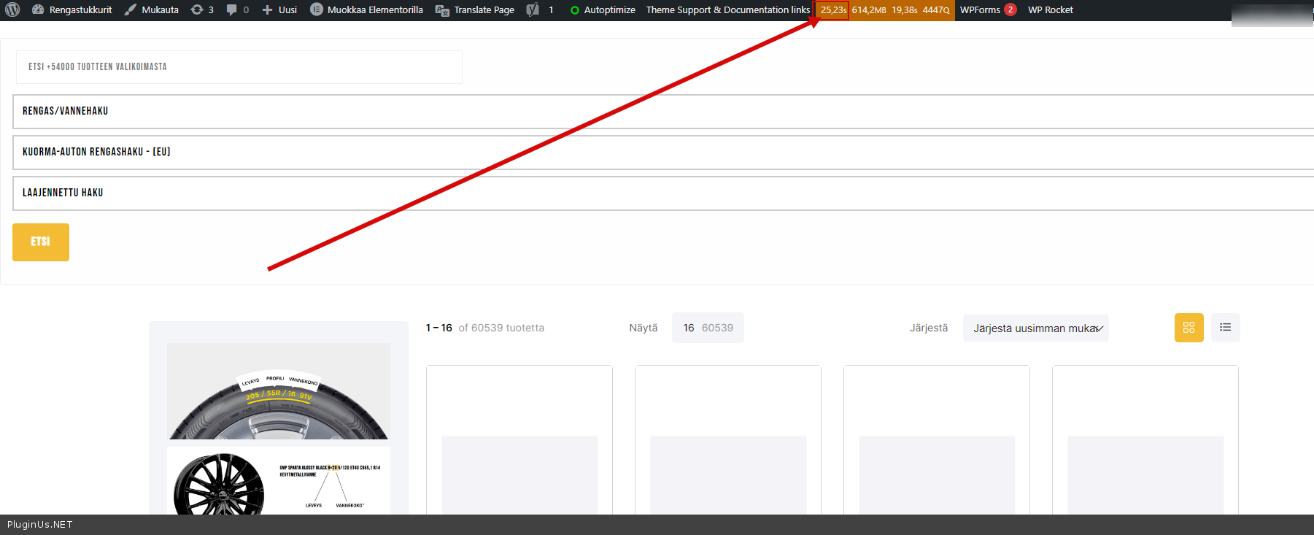This screenshot has height=535, width=1314.
Task: Switch to grid view layout icon
Action: [1189, 328]
